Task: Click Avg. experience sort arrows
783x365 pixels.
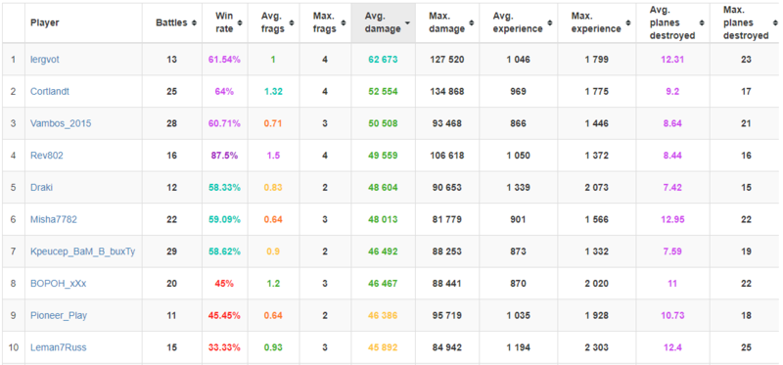Action: click(550, 23)
